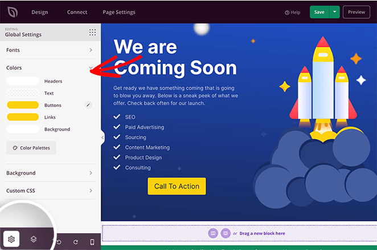The image size is (377, 250).
Task: Pick the Headers color swatch
Action: [x=23, y=80]
